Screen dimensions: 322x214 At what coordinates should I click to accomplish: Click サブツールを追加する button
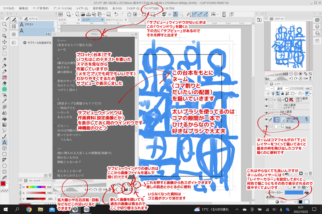click(37, 43)
